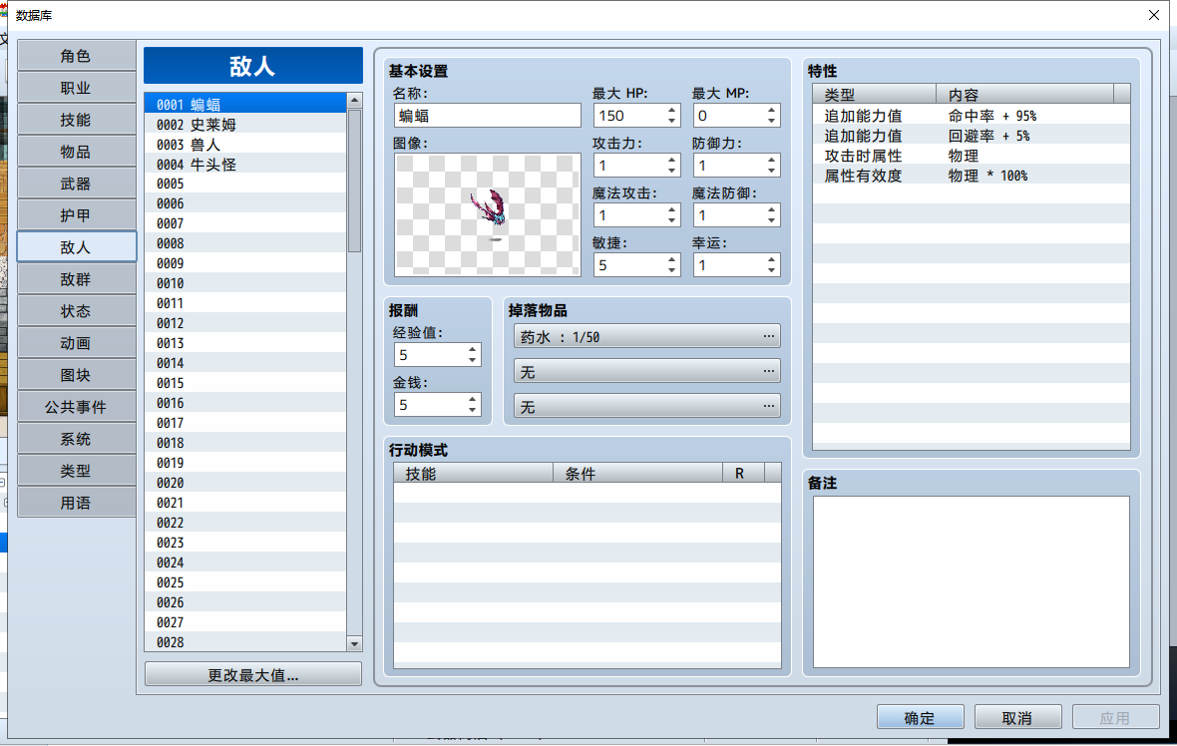Click the enemy list scroll-down arrow
Image resolution: width=1177 pixels, height=746 pixels.
point(354,643)
